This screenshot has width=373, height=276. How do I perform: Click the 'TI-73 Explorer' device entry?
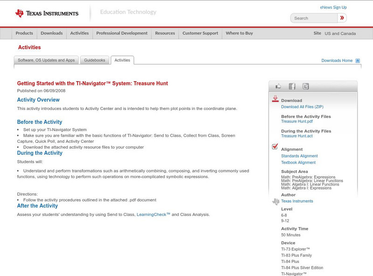[x=295, y=249]
